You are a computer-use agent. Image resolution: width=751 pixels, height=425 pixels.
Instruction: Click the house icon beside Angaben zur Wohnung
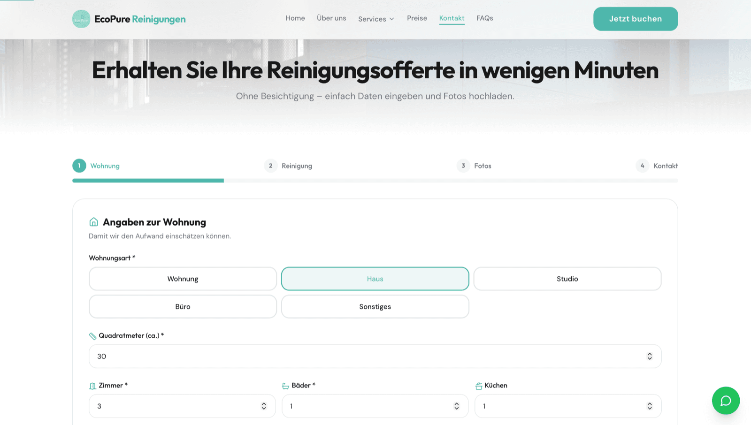pyautogui.click(x=94, y=222)
